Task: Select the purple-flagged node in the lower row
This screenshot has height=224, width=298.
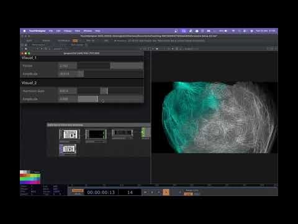Action: coord(68,149)
